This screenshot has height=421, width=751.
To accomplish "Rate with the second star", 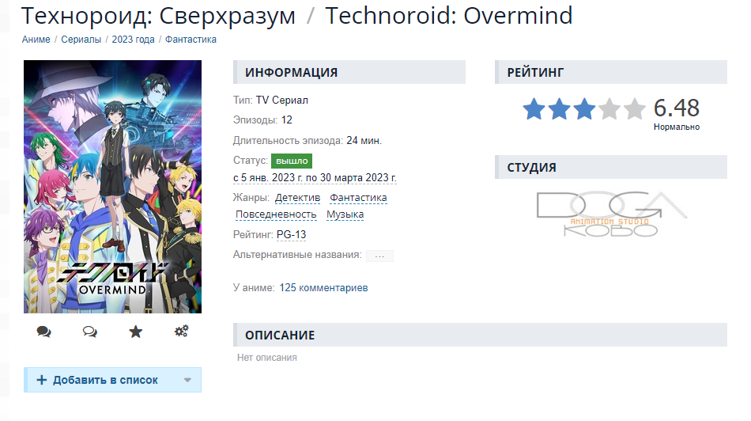I will click(x=560, y=109).
